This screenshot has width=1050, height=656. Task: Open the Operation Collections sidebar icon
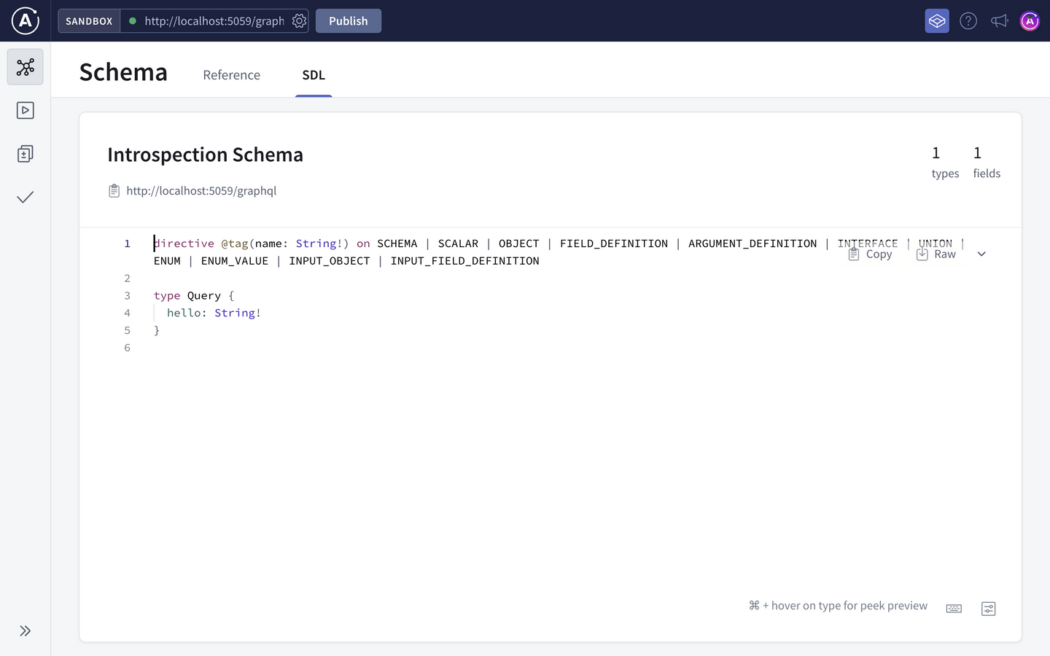click(x=25, y=154)
